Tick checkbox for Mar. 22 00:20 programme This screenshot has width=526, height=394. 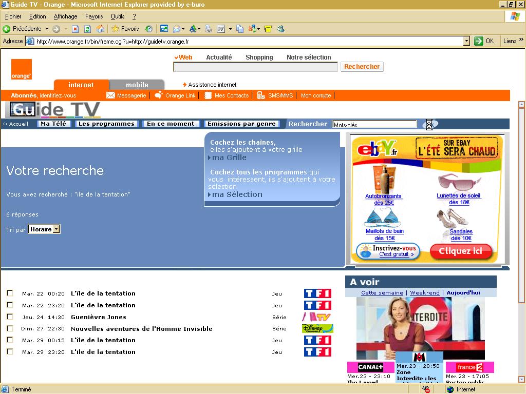click(x=10, y=293)
